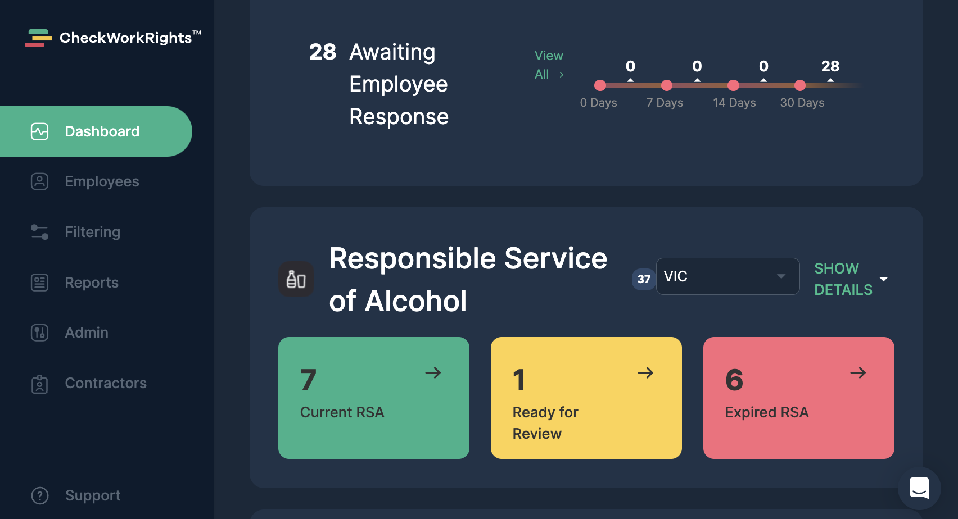Screen dimensions: 958x519
Task: Click the Contractors badge icon
Action: 39,383
